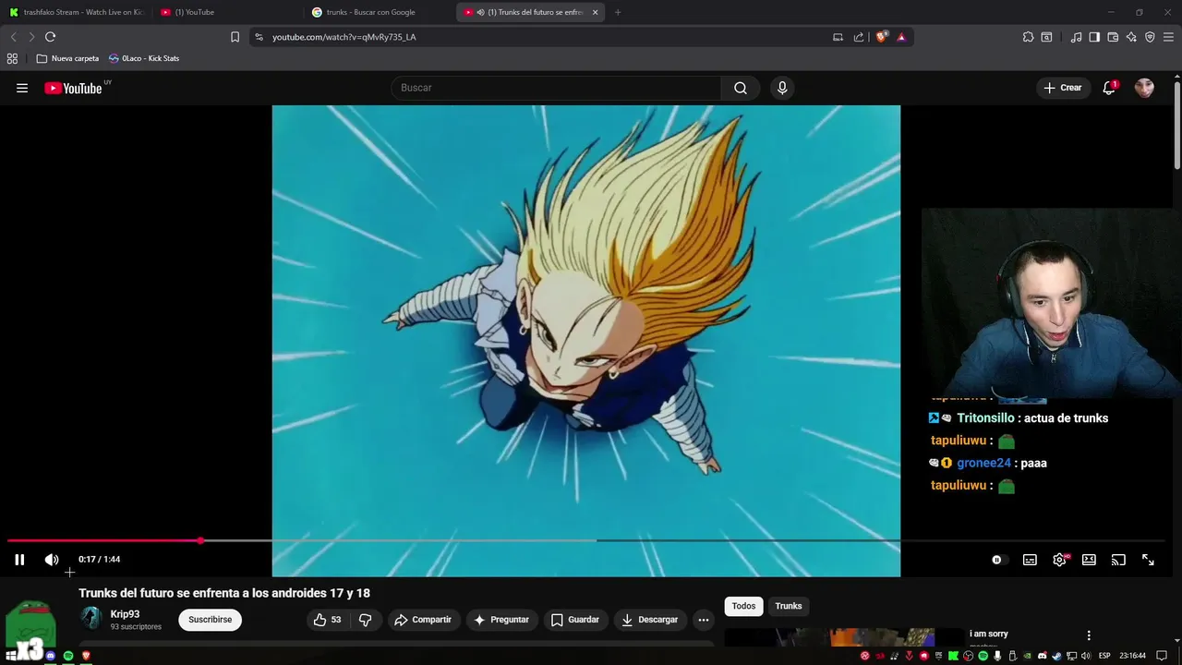1182x665 pixels.
Task: Click the Crear button
Action: pyautogui.click(x=1062, y=88)
